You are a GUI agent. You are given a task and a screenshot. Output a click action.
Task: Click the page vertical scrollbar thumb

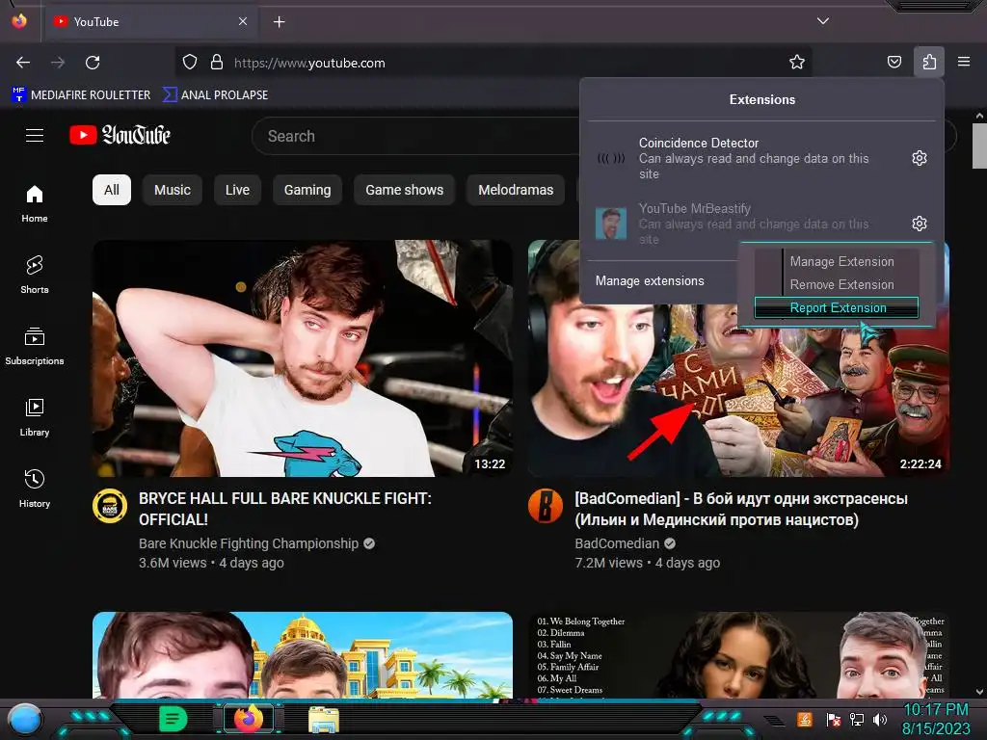979,146
